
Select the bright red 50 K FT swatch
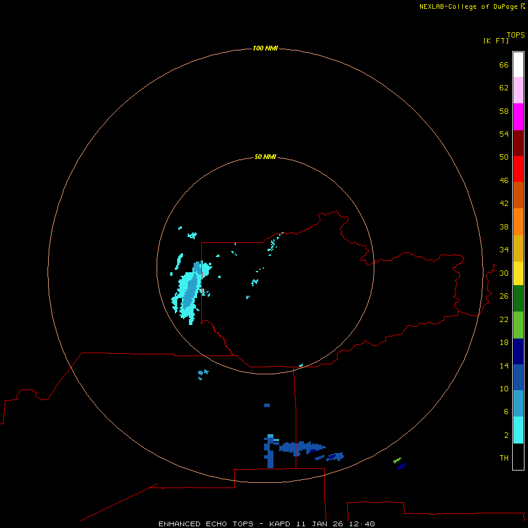(x=518, y=169)
